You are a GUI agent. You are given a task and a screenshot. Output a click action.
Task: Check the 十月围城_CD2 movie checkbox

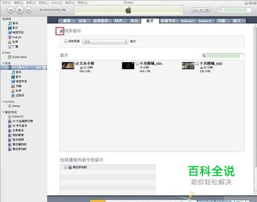tap(197, 64)
